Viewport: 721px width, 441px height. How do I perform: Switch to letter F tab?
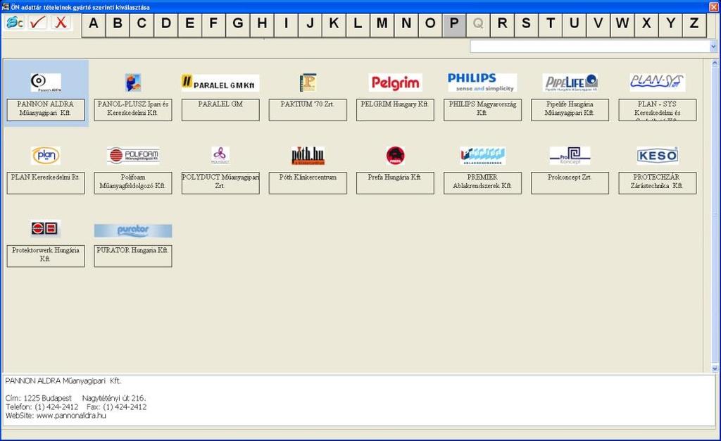214,23
